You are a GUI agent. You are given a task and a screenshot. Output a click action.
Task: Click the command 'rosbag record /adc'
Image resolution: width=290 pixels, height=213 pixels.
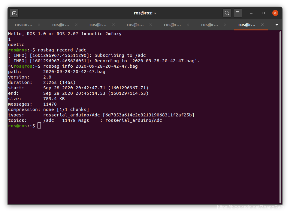[62, 50]
